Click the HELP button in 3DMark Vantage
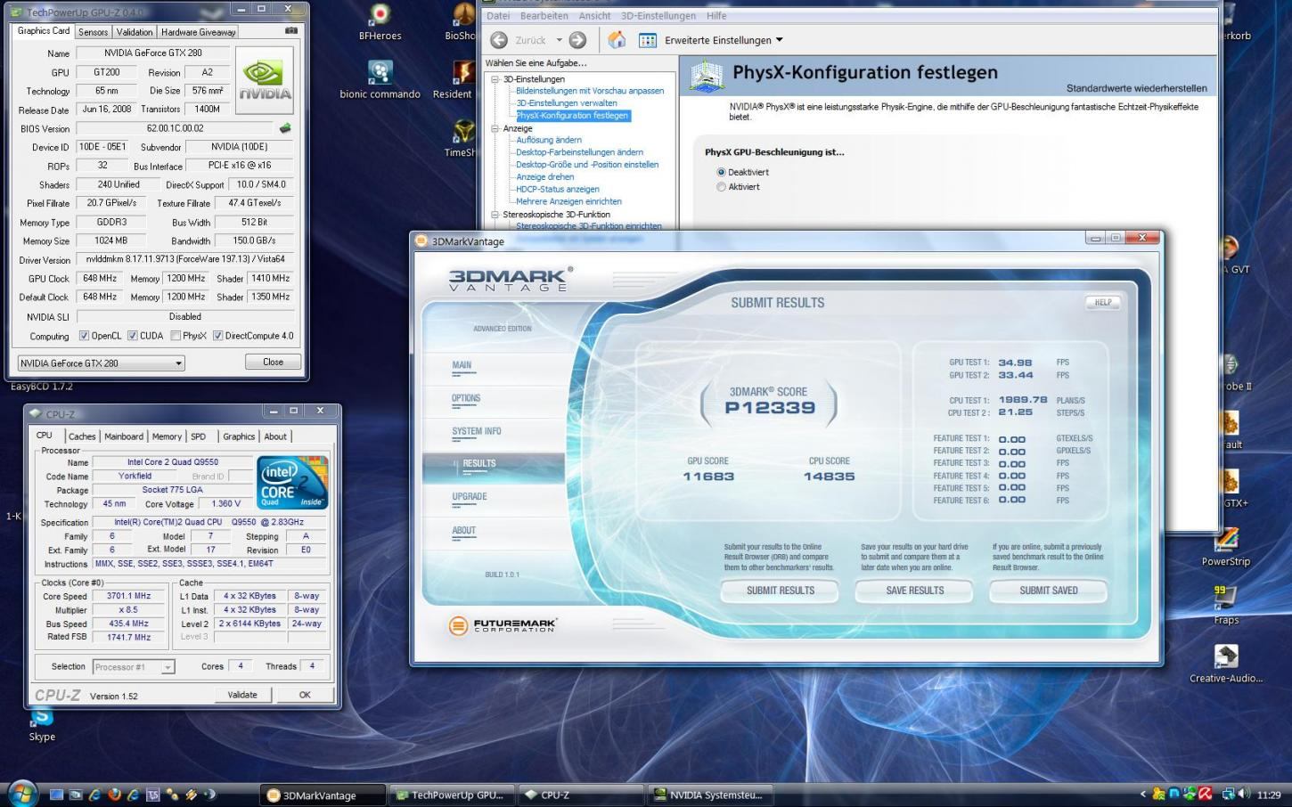This screenshot has height=807, width=1292. (x=1102, y=302)
